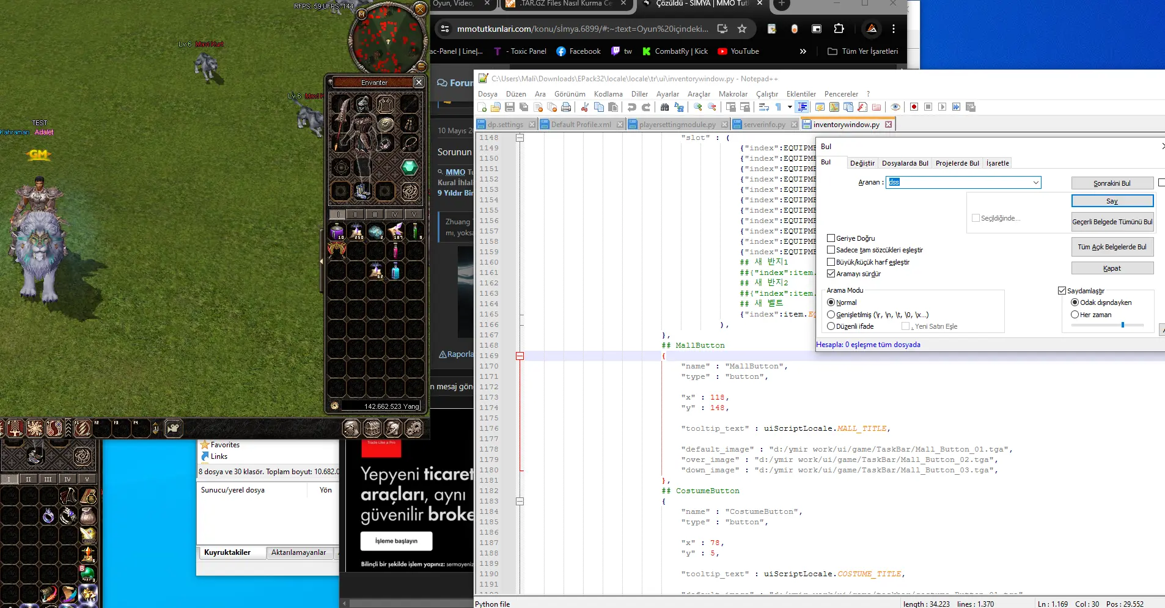The image size is (1165, 608).
Task: Click Zoom Out magnifier icon
Action: (712, 107)
